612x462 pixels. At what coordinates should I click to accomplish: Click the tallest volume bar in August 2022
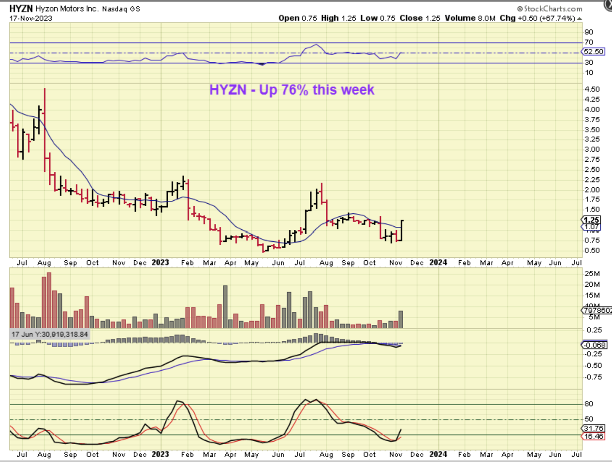tap(49, 300)
